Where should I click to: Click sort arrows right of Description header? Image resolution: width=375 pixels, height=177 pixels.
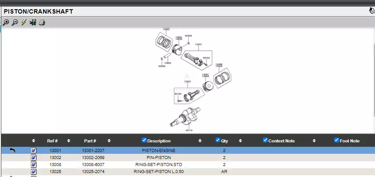coord(200,141)
